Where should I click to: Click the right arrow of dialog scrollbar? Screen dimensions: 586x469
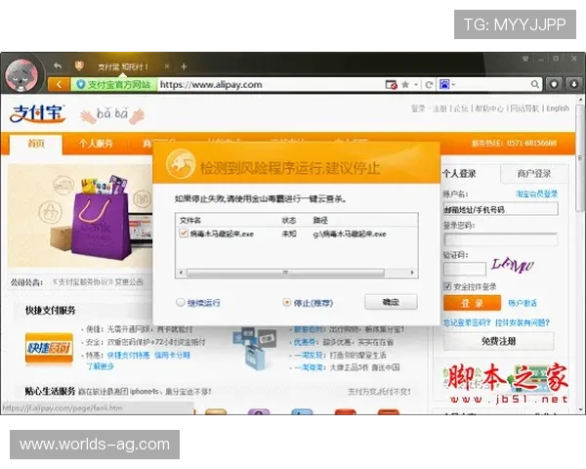412,273
